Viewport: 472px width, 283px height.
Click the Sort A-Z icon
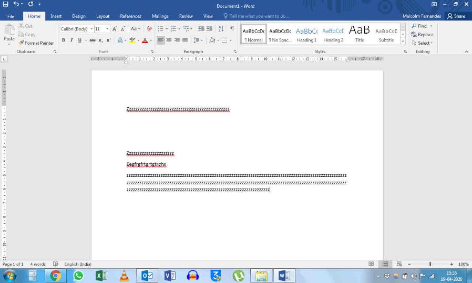[221, 28]
